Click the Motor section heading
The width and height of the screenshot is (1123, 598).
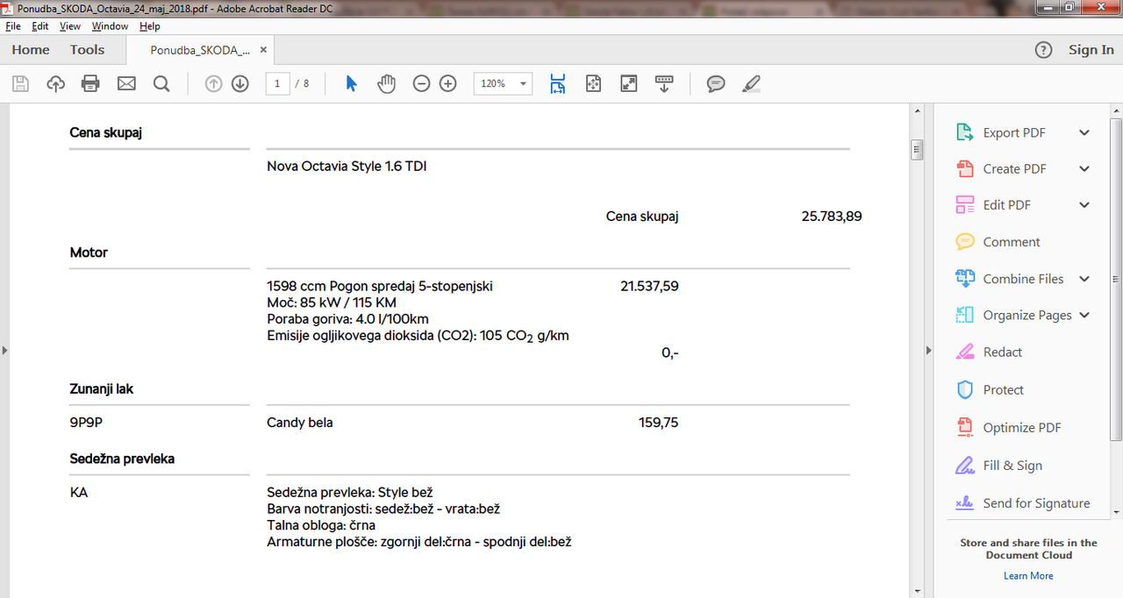(x=89, y=253)
